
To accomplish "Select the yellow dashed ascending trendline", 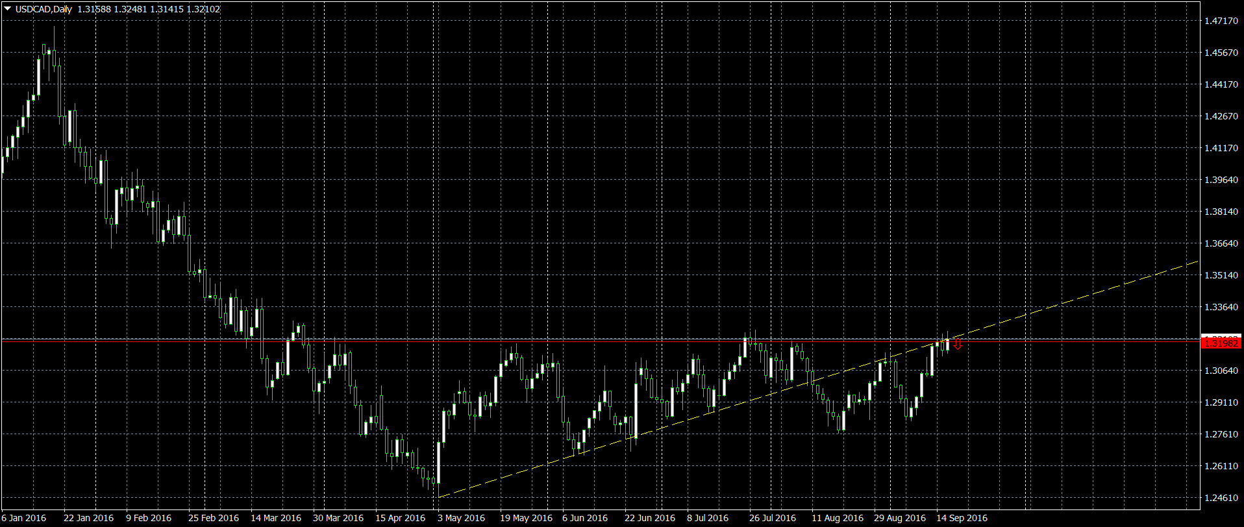I will tap(819, 380).
